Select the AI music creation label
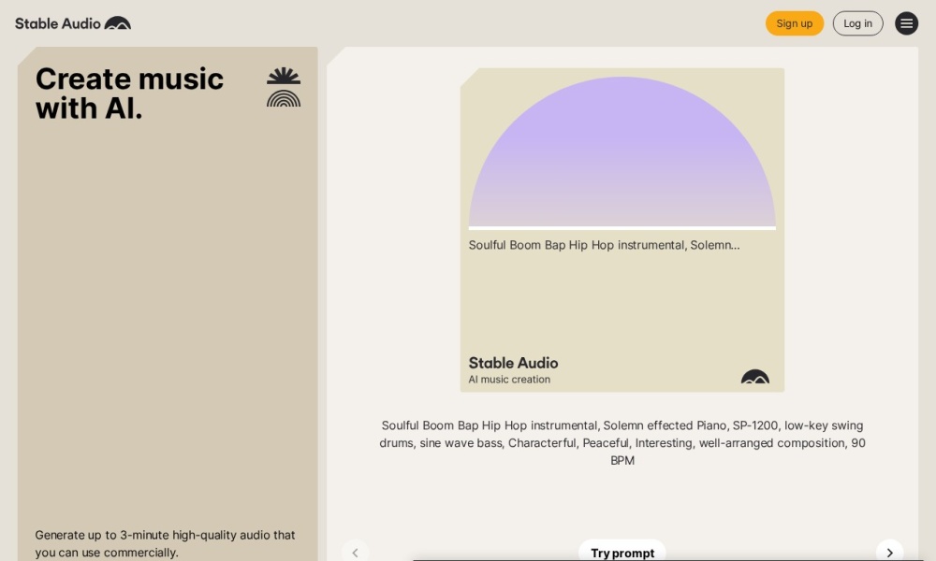This screenshot has height=561, width=936. point(509,380)
